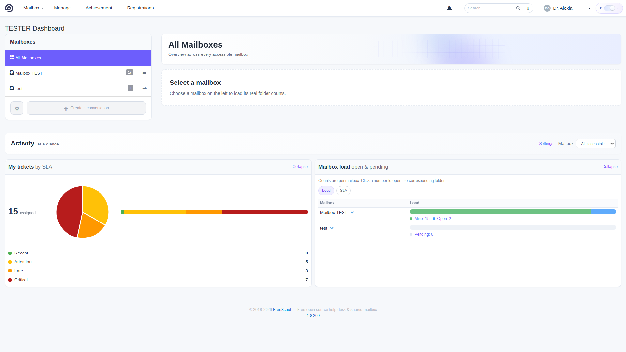Click Create a conversation button
Screen dimensions: 626x352
pyautogui.click(x=86, y=108)
